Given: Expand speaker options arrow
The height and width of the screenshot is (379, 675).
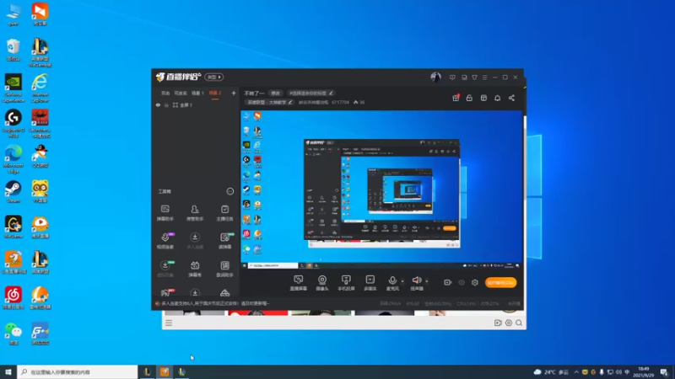Looking at the screenshot, I should click(x=427, y=281).
